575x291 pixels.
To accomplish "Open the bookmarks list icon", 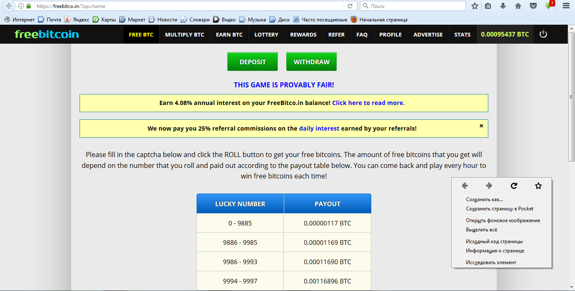I will point(488,6).
